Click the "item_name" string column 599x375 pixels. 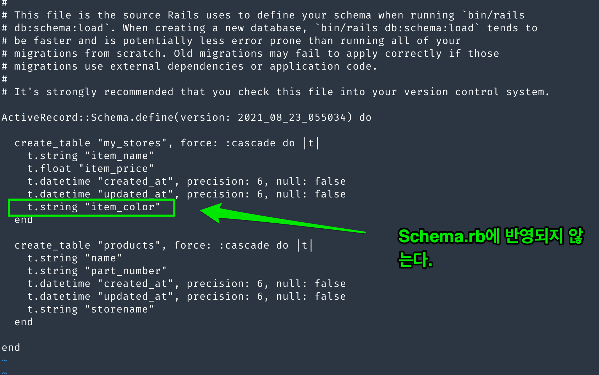pos(119,156)
